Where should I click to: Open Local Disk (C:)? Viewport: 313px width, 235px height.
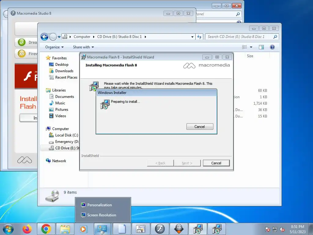pos(66,135)
